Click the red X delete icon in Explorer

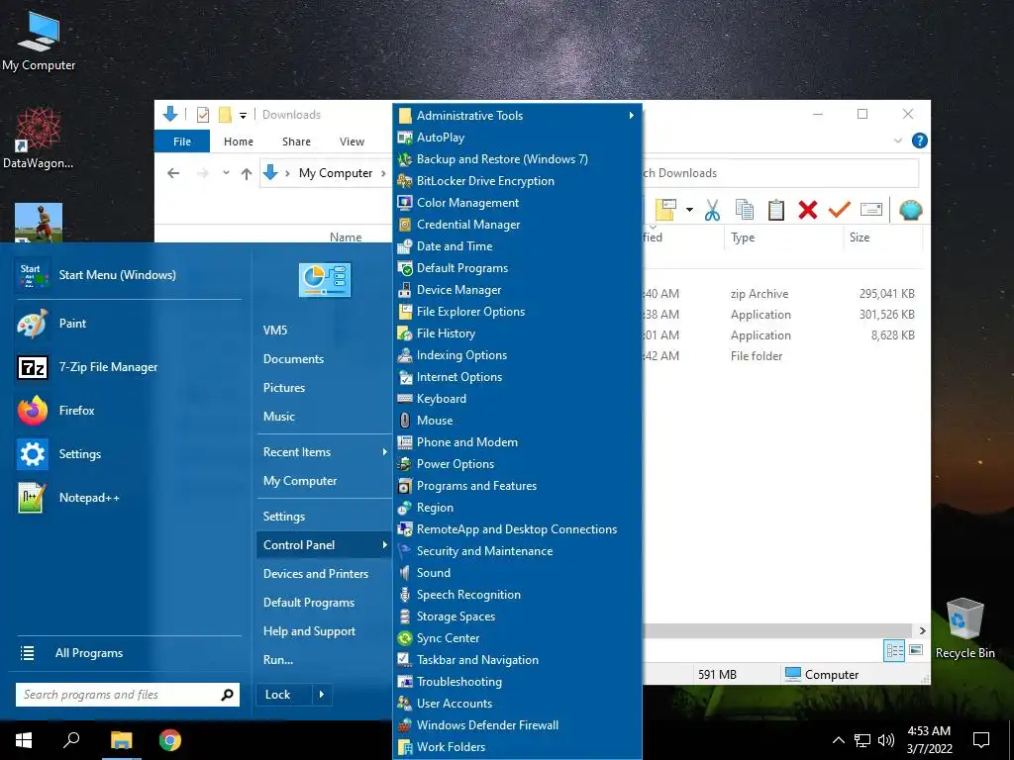[x=808, y=210]
